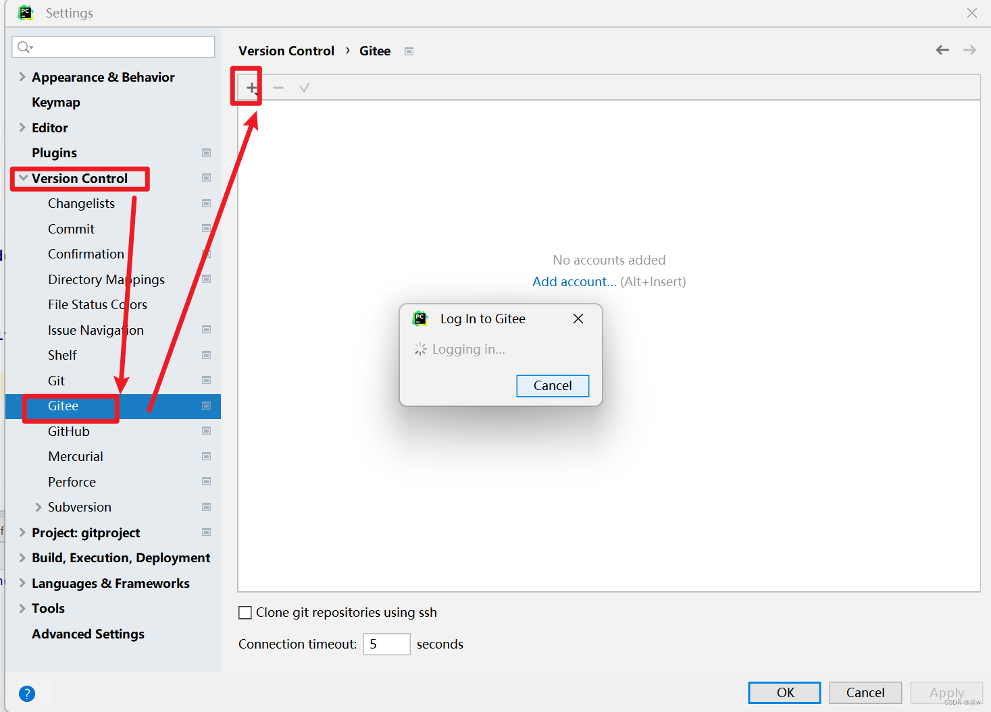Screen dimensions: 991x712
Task: Select the Confirmation settings item
Action: pos(86,254)
